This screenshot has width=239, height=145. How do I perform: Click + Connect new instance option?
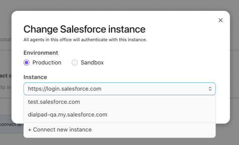(120, 130)
